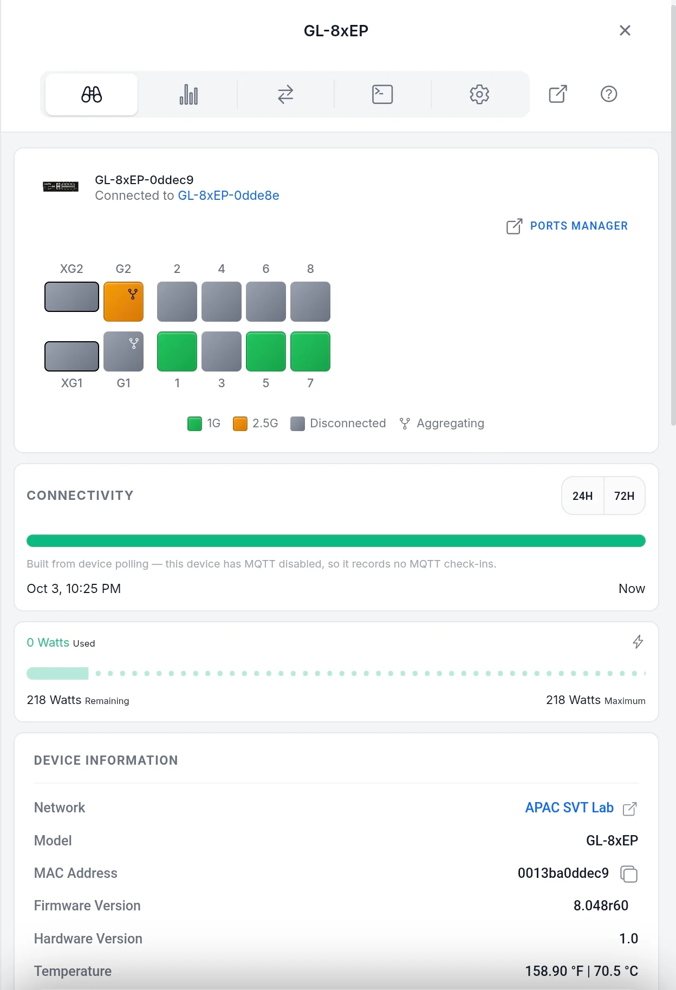Open device in new window icon
Screen dimensions: 676x990
tap(558, 94)
